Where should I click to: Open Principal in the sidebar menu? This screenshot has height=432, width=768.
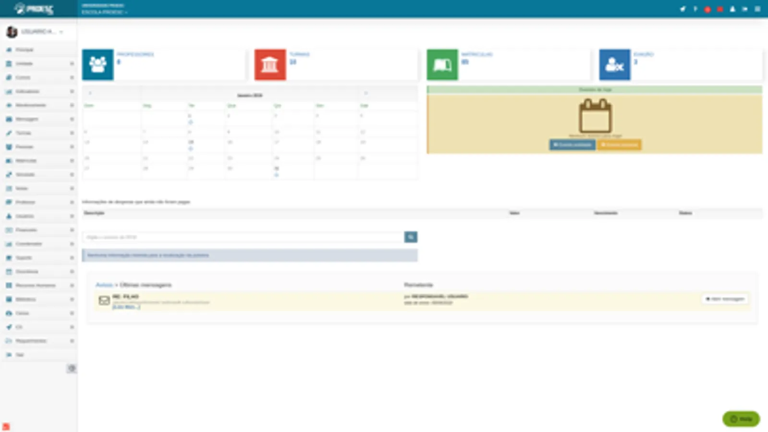(x=38, y=49)
